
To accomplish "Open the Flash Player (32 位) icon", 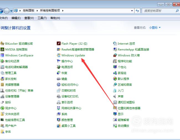I will point(58,44).
